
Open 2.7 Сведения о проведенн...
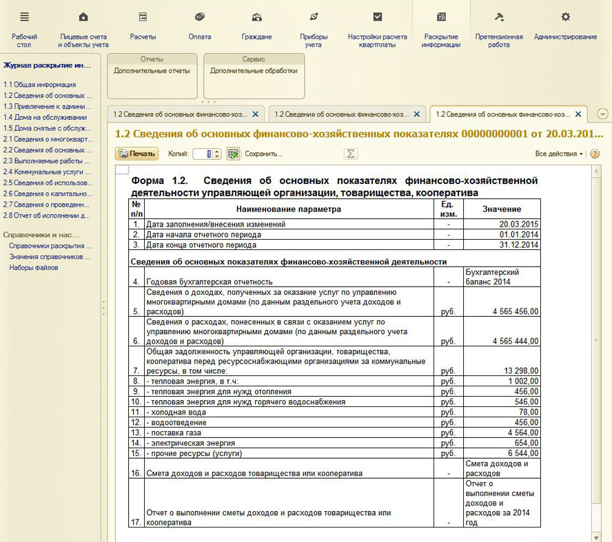point(46,205)
